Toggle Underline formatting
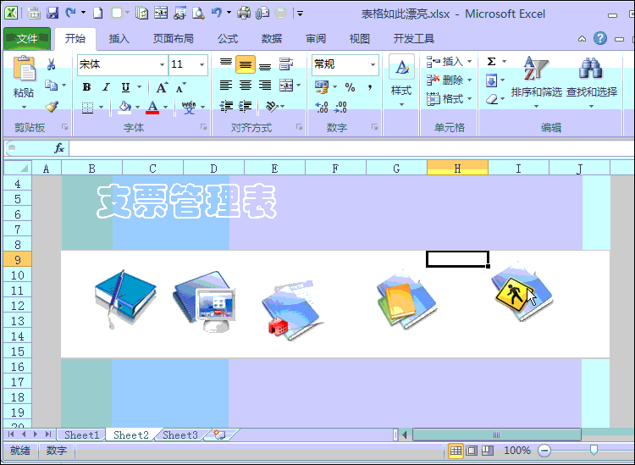Screen dimensions: 635x465 pyautogui.click(x=125, y=87)
